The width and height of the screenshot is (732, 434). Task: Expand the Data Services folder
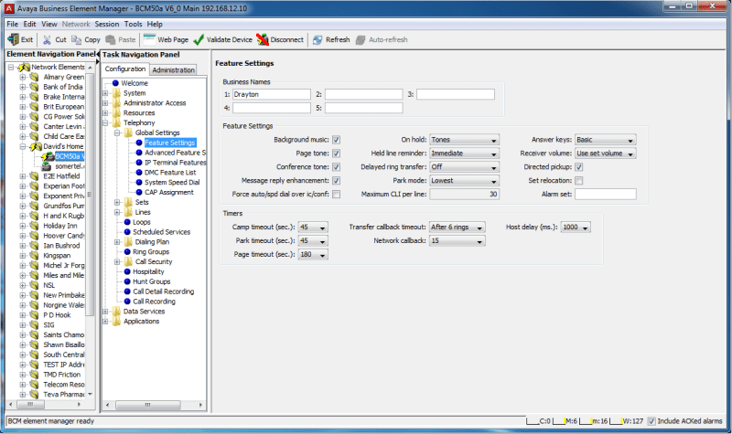coord(105,312)
